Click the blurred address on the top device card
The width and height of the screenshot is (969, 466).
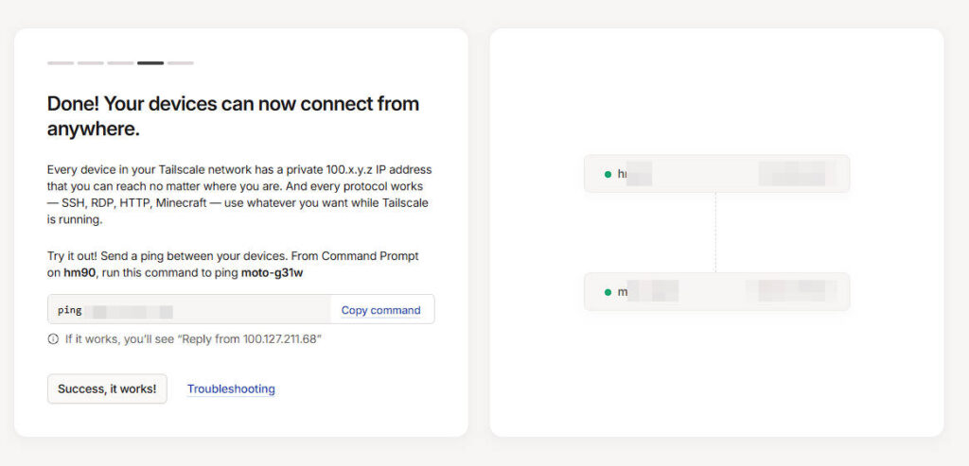pos(795,174)
